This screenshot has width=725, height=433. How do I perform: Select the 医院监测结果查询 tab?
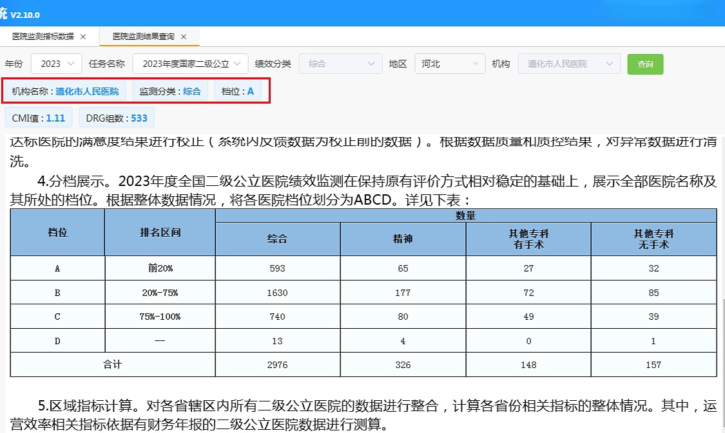[143, 37]
